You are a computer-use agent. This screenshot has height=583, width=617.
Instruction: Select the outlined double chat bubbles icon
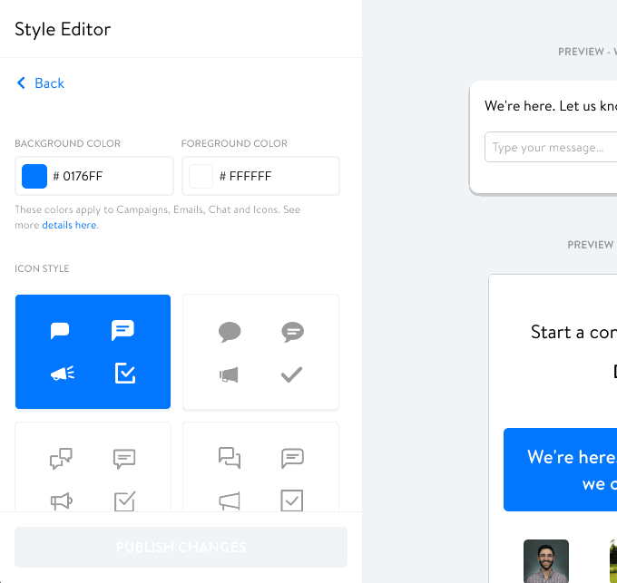pos(61,459)
